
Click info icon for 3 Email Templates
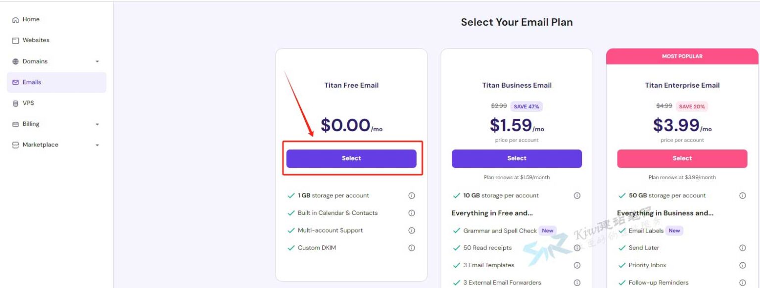click(577, 265)
